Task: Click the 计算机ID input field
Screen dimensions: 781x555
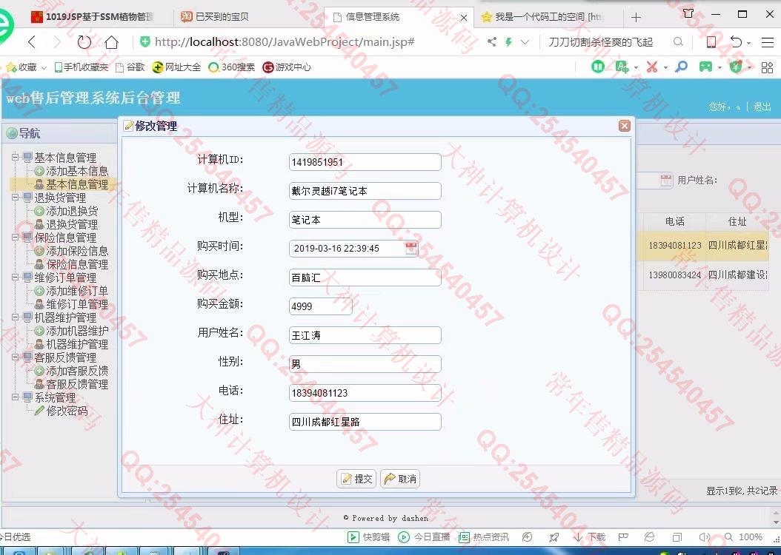Action: click(365, 162)
